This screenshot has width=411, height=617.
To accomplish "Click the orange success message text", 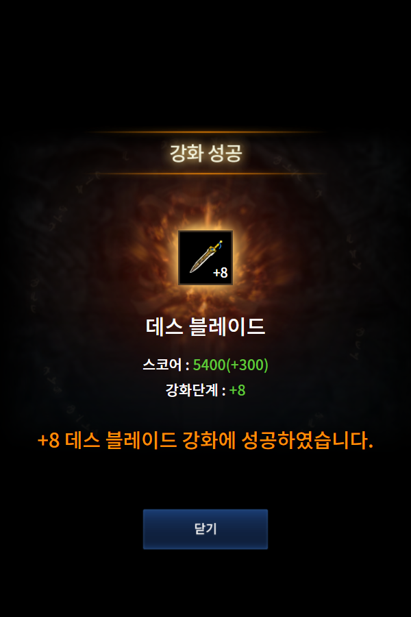I will click(206, 440).
